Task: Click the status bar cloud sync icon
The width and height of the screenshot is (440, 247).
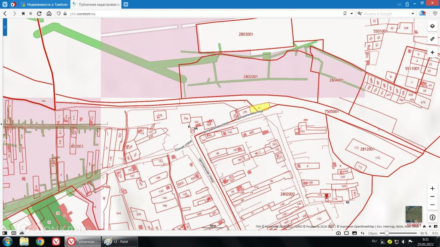Action: coord(22,233)
